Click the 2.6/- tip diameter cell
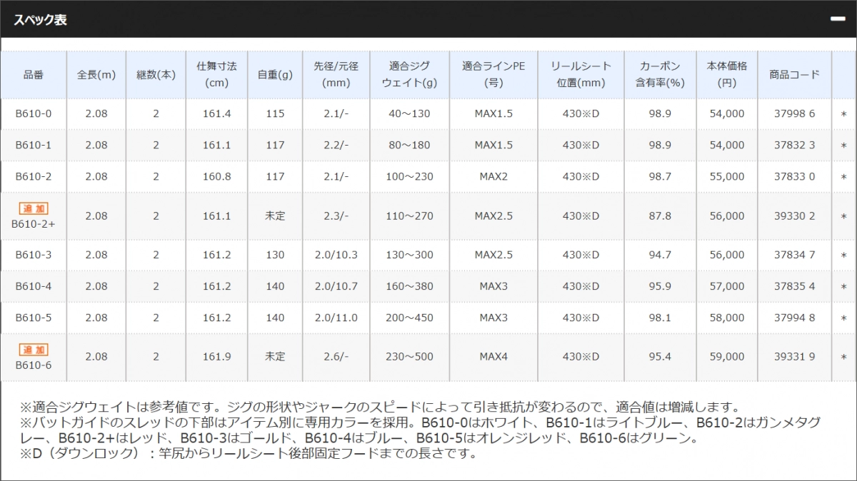 [336, 357]
